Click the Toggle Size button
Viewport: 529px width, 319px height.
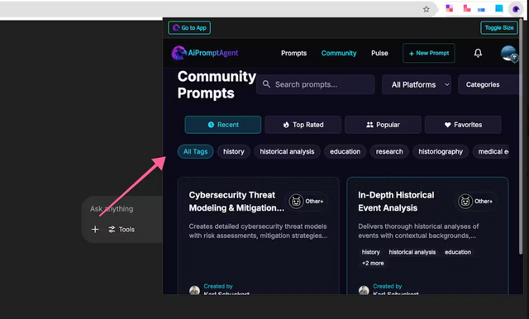499,27
